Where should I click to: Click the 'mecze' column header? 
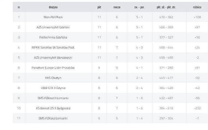(x=117, y=7)
